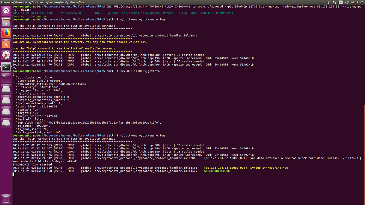Click the timestamp "2017-11-21 02:15:29.542"
Viewport: 365px width, 205px height.
pyautogui.click(x=32, y=158)
